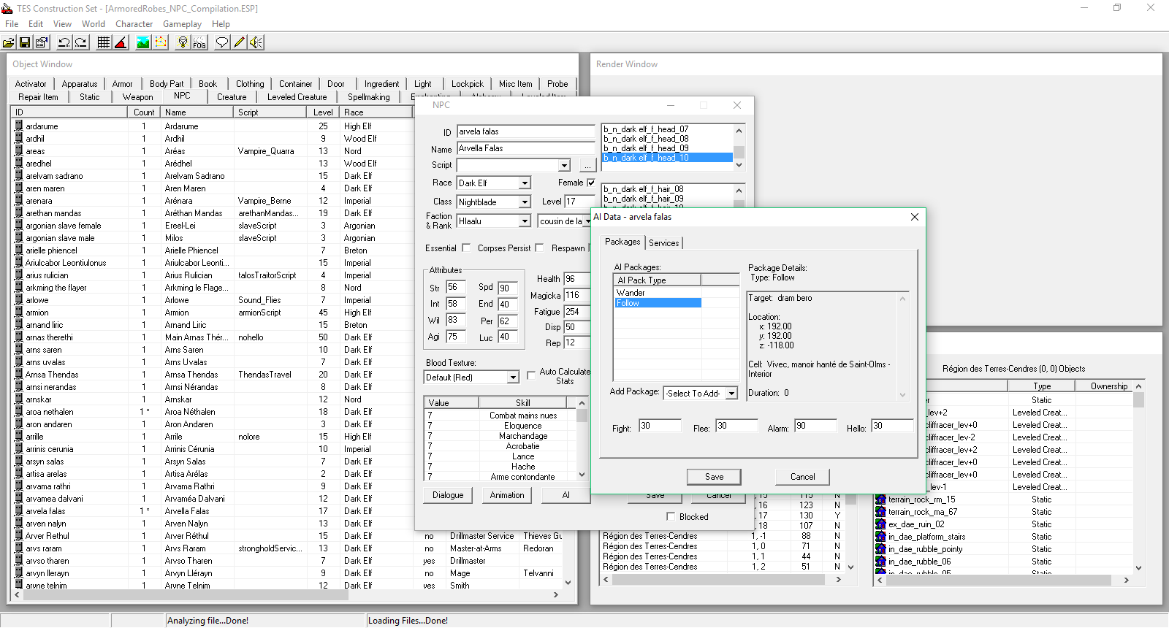Open the Character menu

134,24
